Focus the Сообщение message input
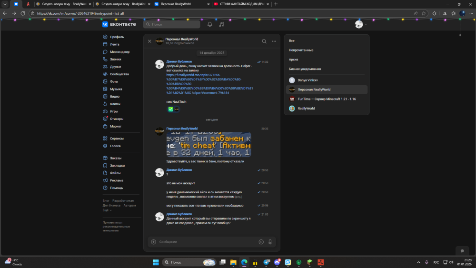 point(208,242)
